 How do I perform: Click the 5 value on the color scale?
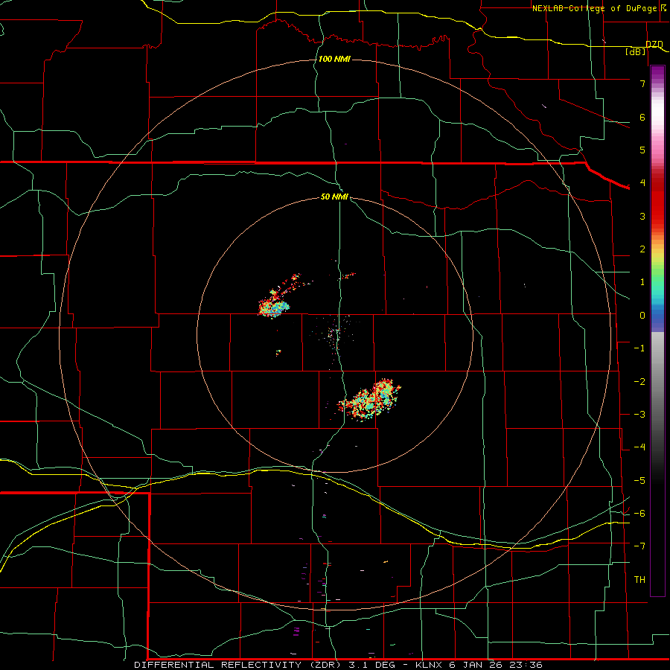[642, 150]
